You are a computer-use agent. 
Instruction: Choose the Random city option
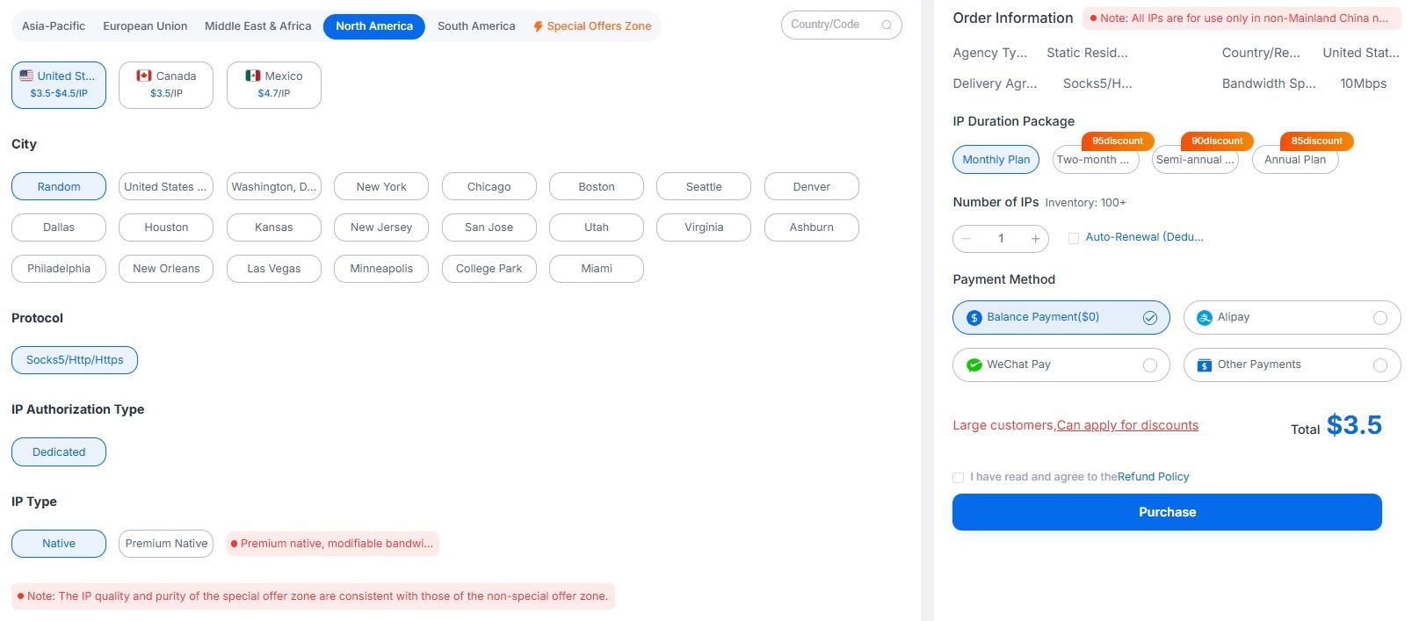(x=59, y=187)
